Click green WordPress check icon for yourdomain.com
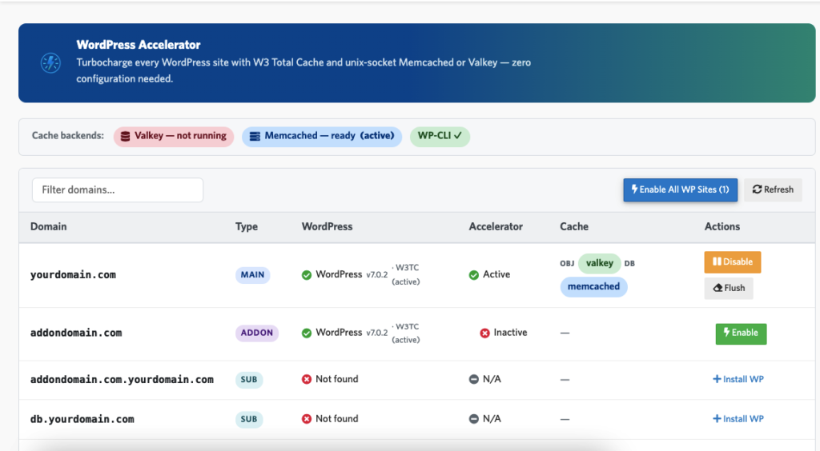Viewport: 820px width, 451px height. 307,275
